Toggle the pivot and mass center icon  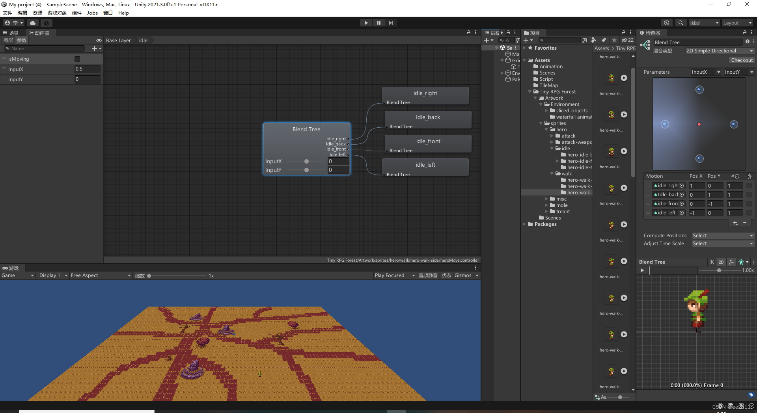731,262
